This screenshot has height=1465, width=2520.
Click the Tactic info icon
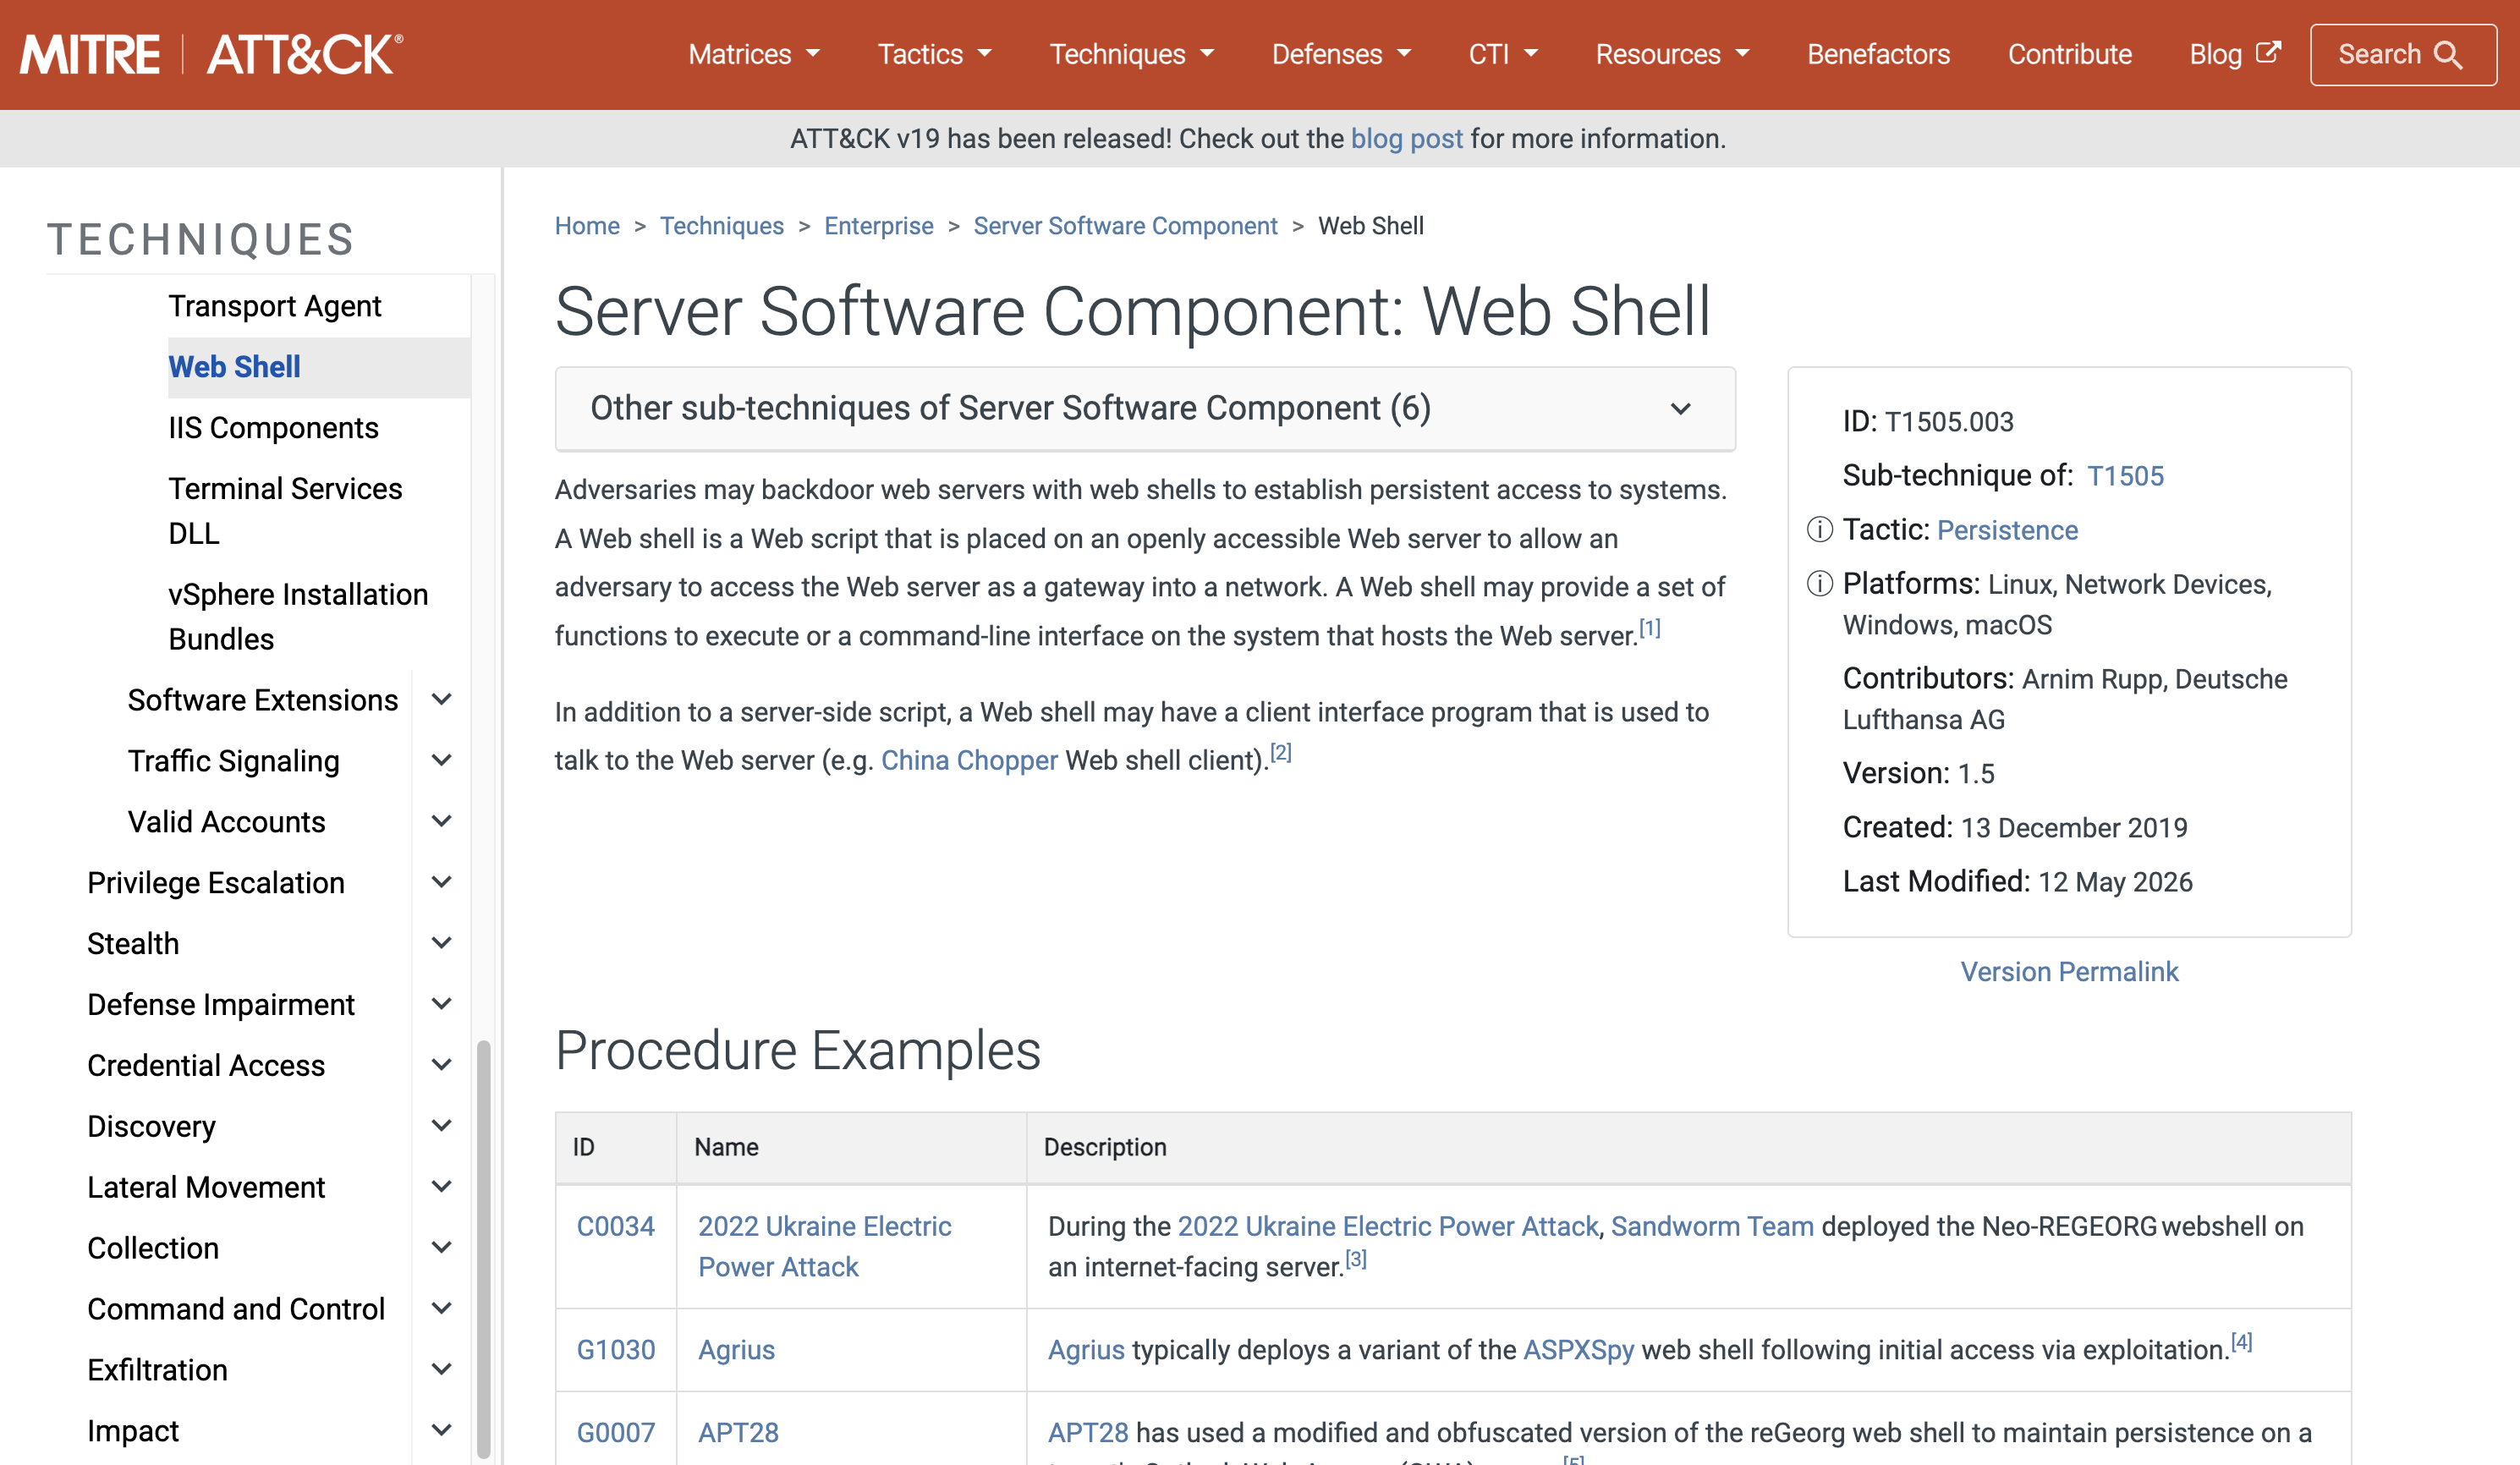coord(1820,529)
